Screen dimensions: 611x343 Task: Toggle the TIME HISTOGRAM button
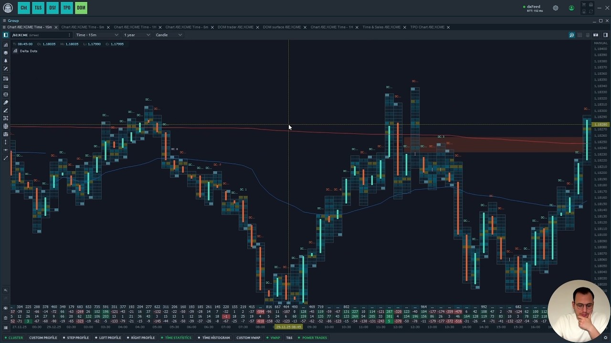click(x=214, y=338)
